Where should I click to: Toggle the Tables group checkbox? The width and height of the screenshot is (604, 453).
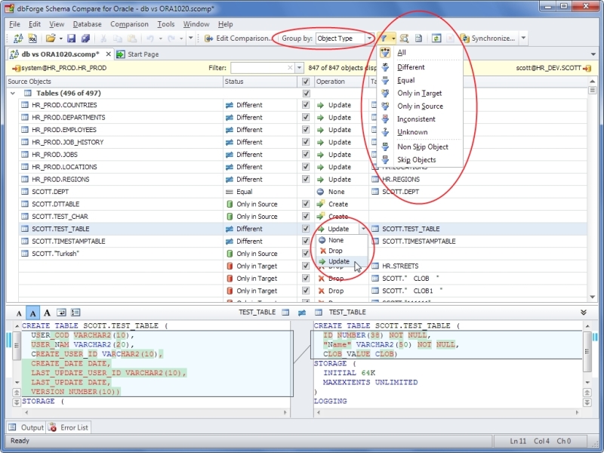[x=306, y=93]
